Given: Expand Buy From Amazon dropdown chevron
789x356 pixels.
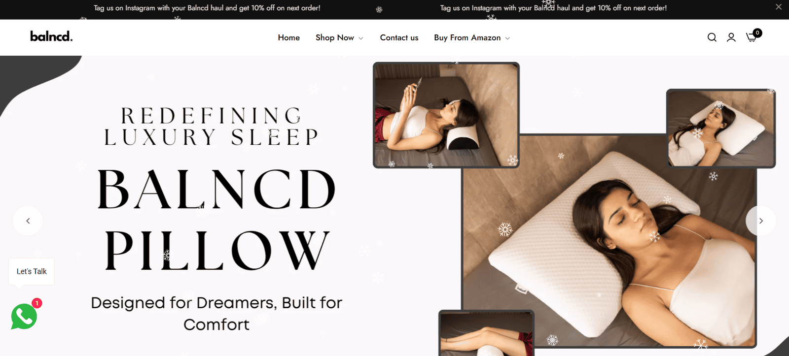Looking at the screenshot, I should 507,38.
